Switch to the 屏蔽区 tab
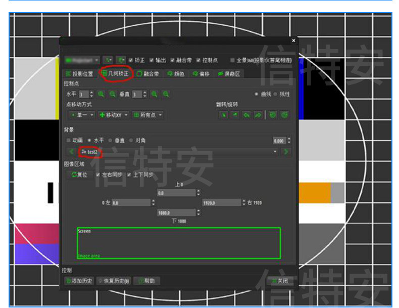Viewport: 399px width, 308px height. pos(229,74)
